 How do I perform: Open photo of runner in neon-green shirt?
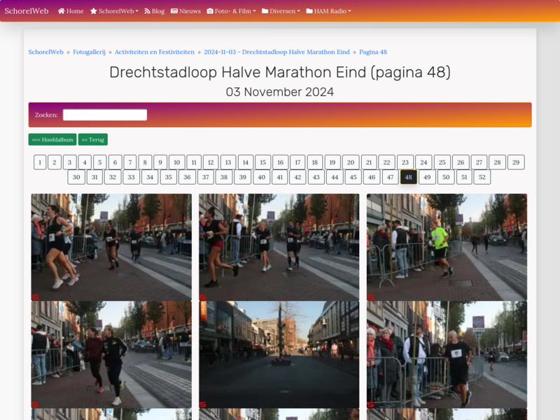(447, 247)
